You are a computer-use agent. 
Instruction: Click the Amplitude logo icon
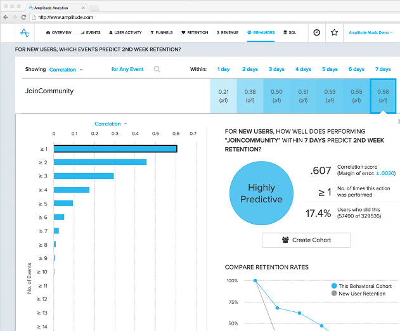click(25, 32)
